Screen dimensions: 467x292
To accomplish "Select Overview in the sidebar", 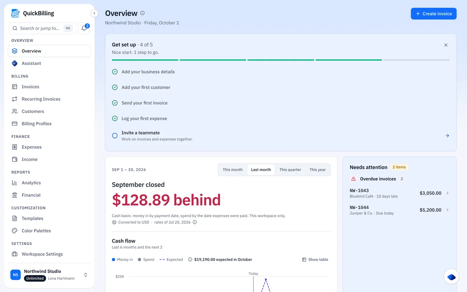I will (49, 51).
